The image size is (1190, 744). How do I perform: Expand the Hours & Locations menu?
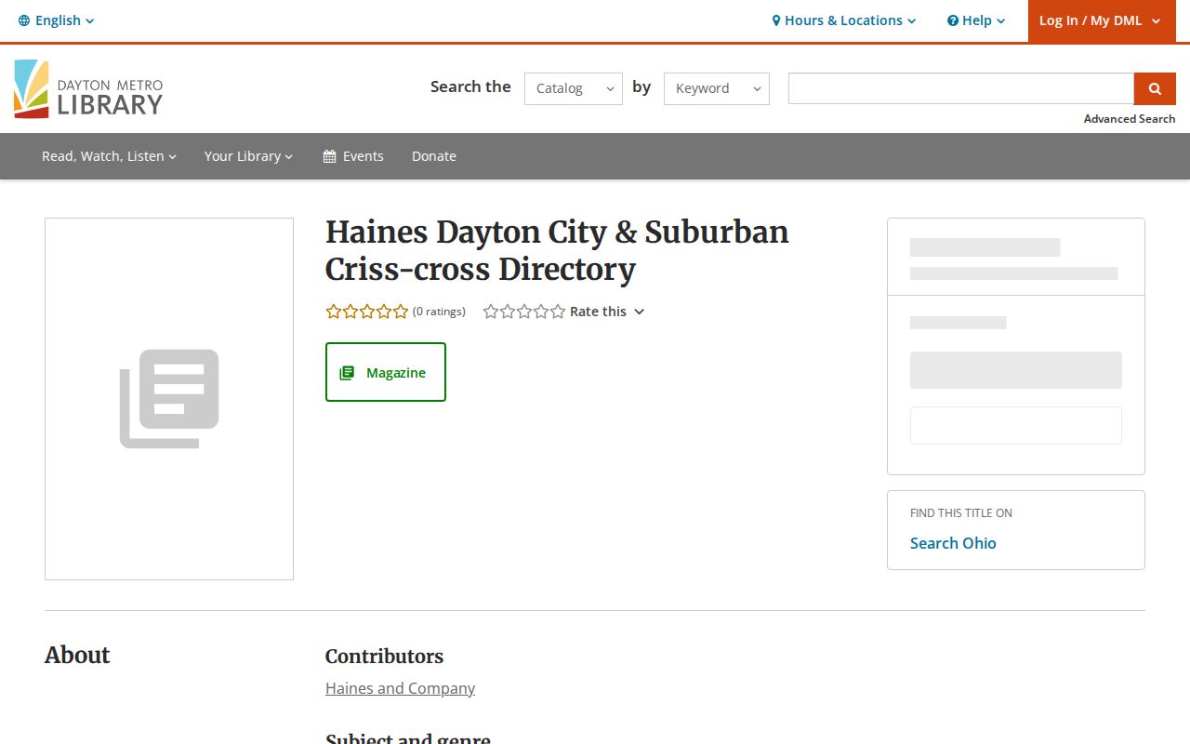tap(844, 20)
